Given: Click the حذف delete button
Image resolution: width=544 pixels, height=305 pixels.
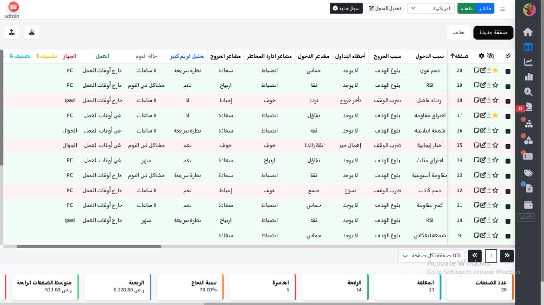Looking at the screenshot, I should pos(458,33).
